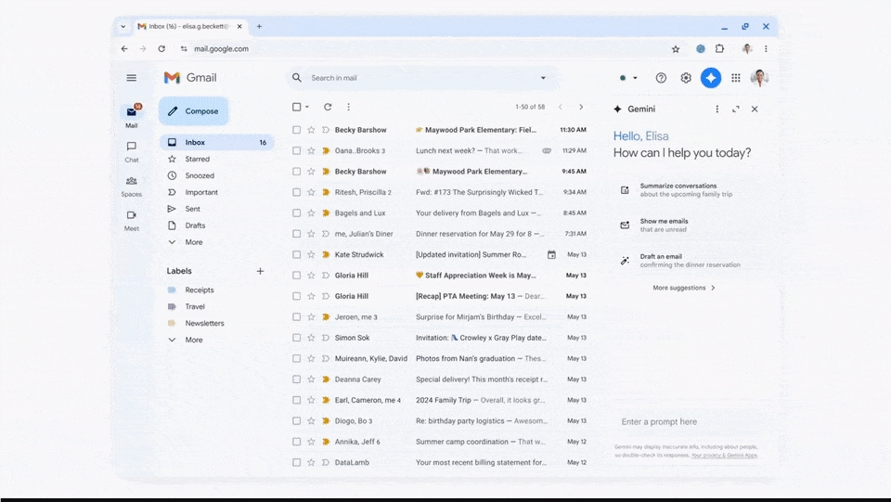Viewport: 891px width, 502px height.
Task: Open search options dropdown in search bar
Action: click(543, 78)
